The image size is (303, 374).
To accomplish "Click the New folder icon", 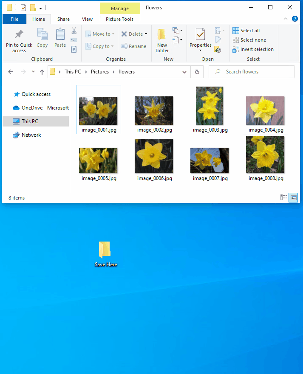I will (162, 35).
